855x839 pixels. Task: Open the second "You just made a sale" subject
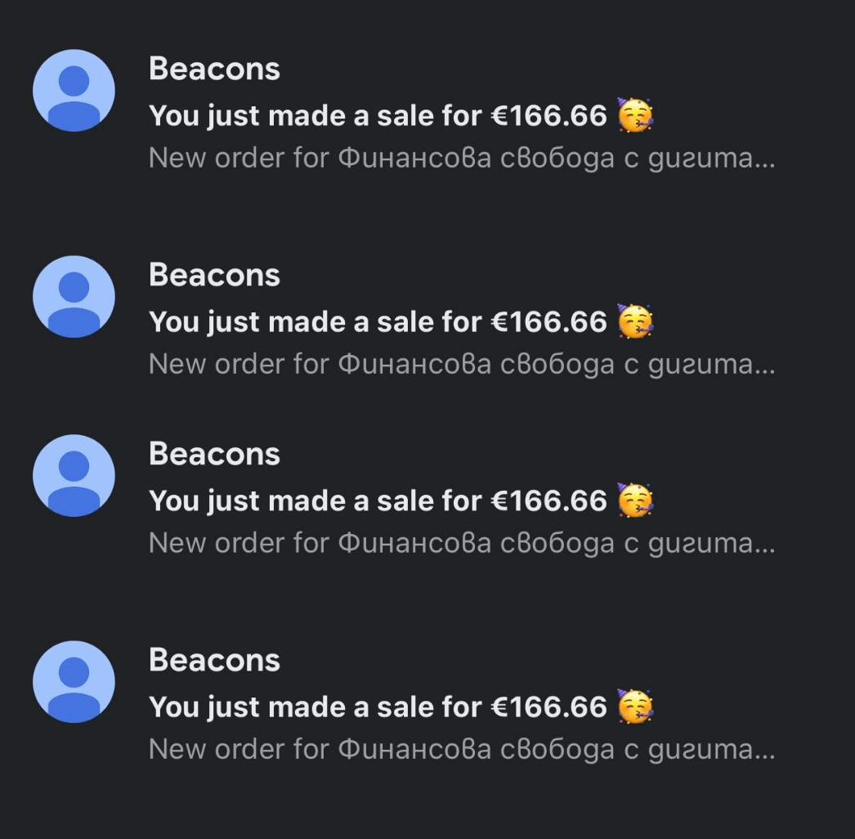click(x=378, y=323)
